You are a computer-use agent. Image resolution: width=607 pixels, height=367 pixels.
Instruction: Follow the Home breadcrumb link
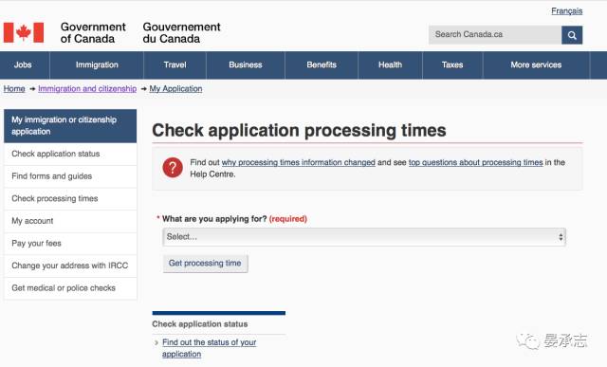14,88
